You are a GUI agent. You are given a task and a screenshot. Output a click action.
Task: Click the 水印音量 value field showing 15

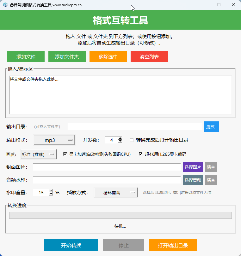[41, 193]
